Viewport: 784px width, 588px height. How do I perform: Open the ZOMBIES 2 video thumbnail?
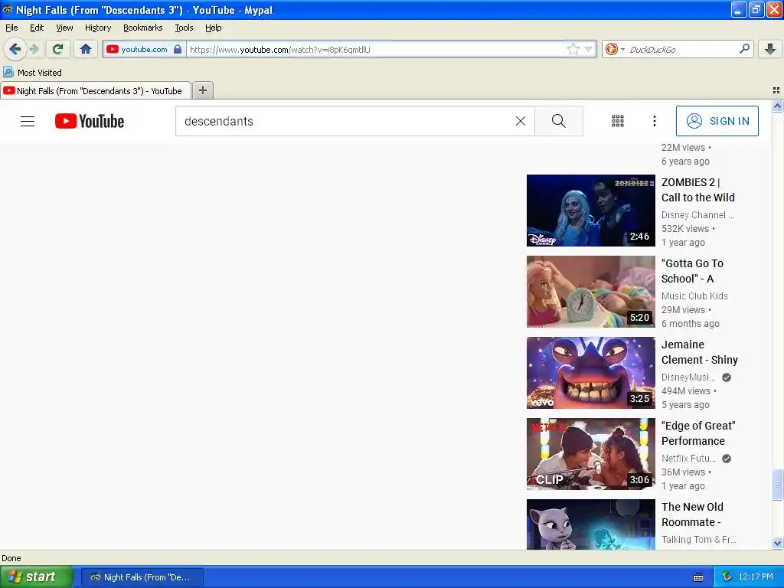coord(590,211)
